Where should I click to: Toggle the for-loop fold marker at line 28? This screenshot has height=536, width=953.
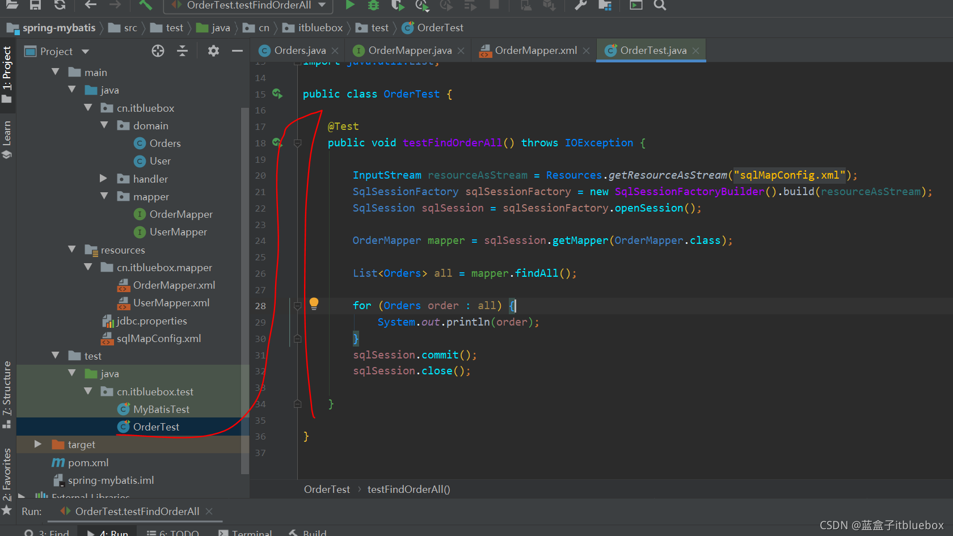pos(297,306)
